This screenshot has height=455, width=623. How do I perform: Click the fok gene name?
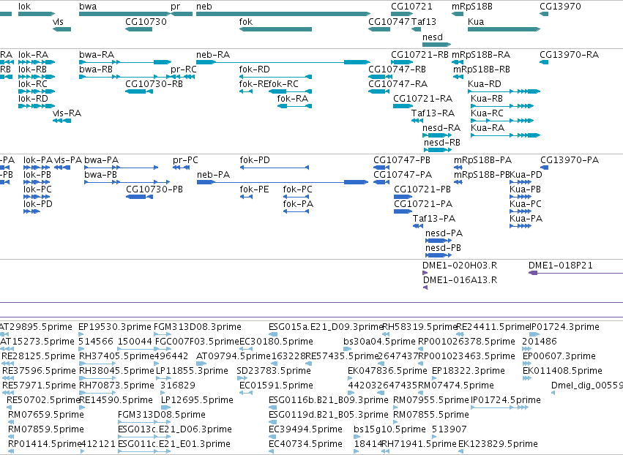(245, 21)
